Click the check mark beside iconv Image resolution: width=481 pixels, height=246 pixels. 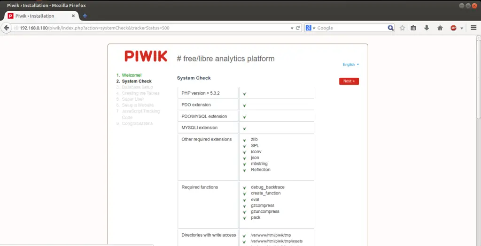point(244,152)
